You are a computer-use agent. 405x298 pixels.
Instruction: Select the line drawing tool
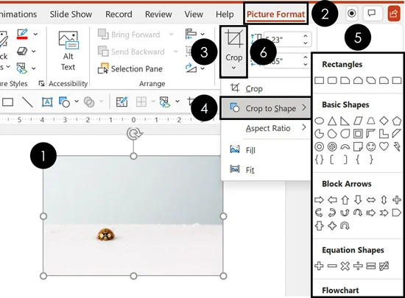point(27,102)
